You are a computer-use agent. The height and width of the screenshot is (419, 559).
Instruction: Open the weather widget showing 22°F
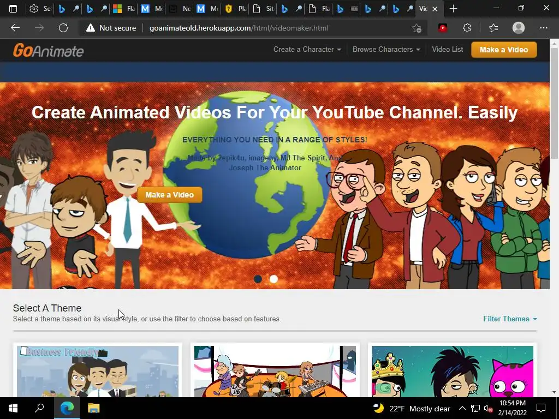[412, 408]
